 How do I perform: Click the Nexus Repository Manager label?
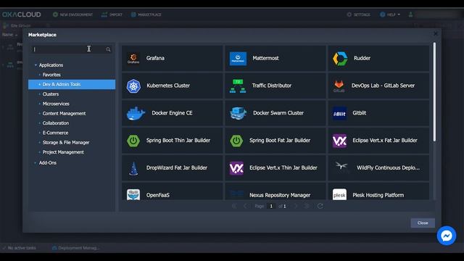(280, 195)
